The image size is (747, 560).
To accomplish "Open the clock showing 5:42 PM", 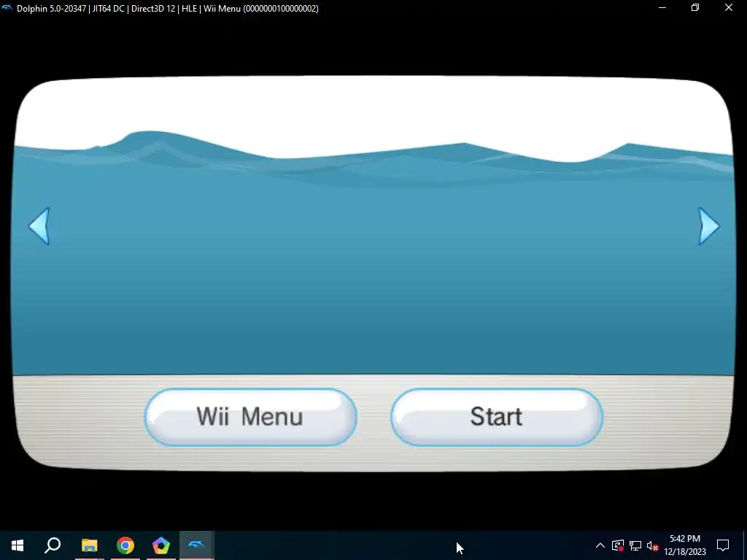I will coord(684,545).
